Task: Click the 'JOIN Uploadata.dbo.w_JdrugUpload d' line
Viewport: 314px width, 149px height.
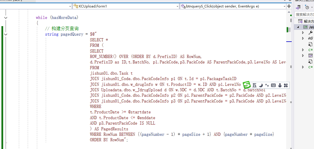Action: point(178,90)
